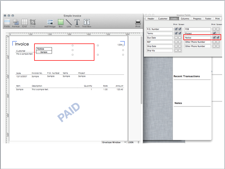The image size is (225, 169).
Task: Select the Line drawing tool
Action: tap(69, 23)
